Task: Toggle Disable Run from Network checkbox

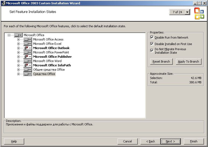Action: click(x=152, y=37)
